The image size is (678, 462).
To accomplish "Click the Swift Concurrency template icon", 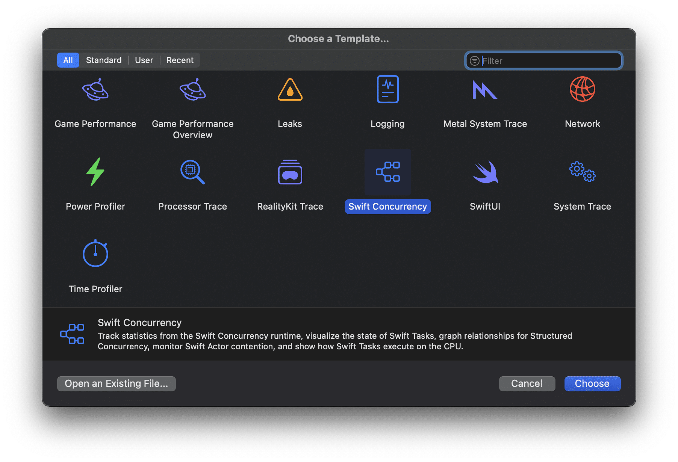I will coord(387,172).
